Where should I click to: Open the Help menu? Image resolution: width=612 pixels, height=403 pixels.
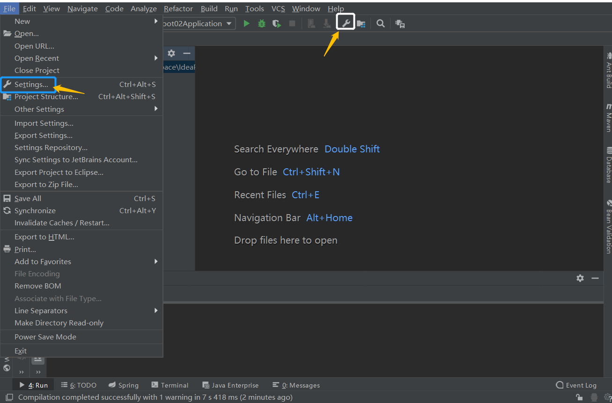pyautogui.click(x=336, y=8)
